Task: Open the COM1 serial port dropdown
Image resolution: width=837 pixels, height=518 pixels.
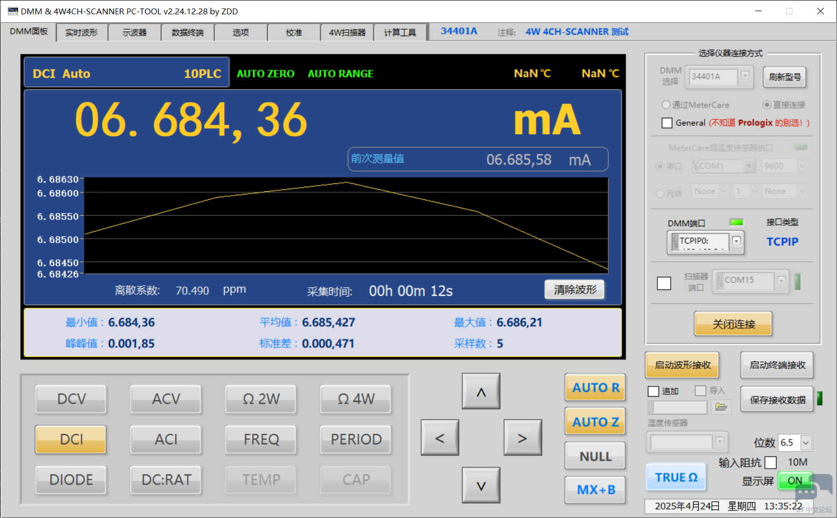Action: (749, 166)
